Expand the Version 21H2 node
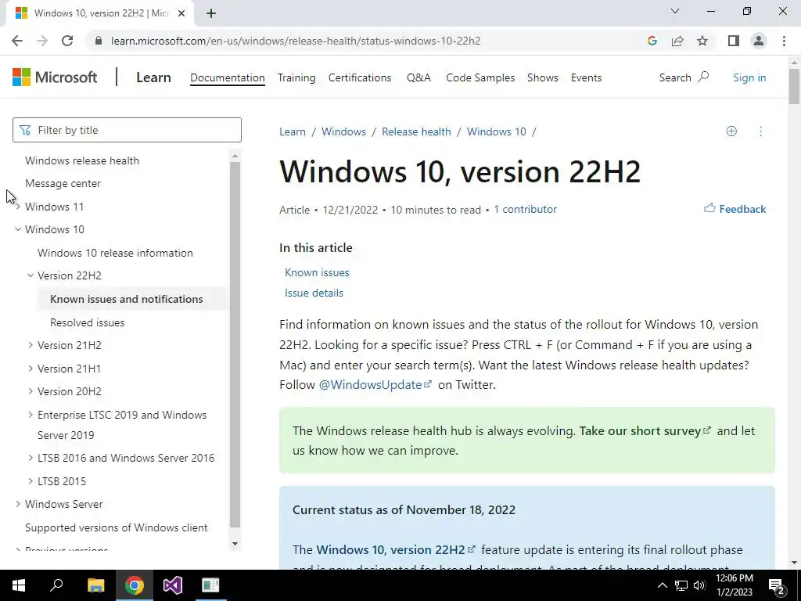The image size is (801, 601). (x=31, y=345)
